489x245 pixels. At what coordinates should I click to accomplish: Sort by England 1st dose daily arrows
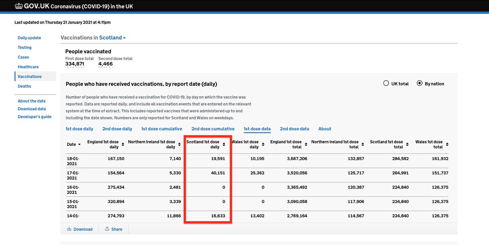coord(122,145)
